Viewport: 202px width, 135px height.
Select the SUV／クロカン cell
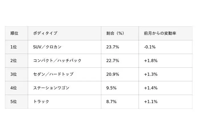point(47,47)
